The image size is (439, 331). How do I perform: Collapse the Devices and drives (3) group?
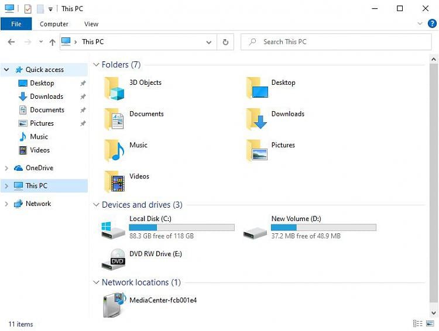point(96,205)
